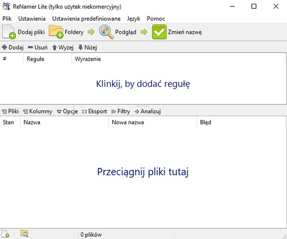Open the Pliki dropdown menu
This screenshot has width=287, height=239.
click(x=10, y=111)
